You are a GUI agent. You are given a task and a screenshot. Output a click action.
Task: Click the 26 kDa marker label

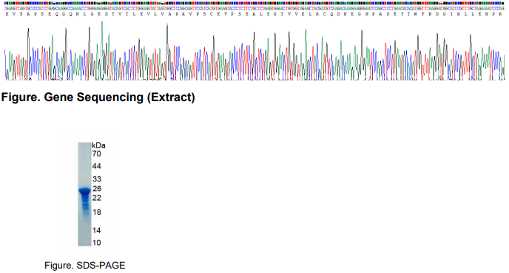click(x=97, y=188)
